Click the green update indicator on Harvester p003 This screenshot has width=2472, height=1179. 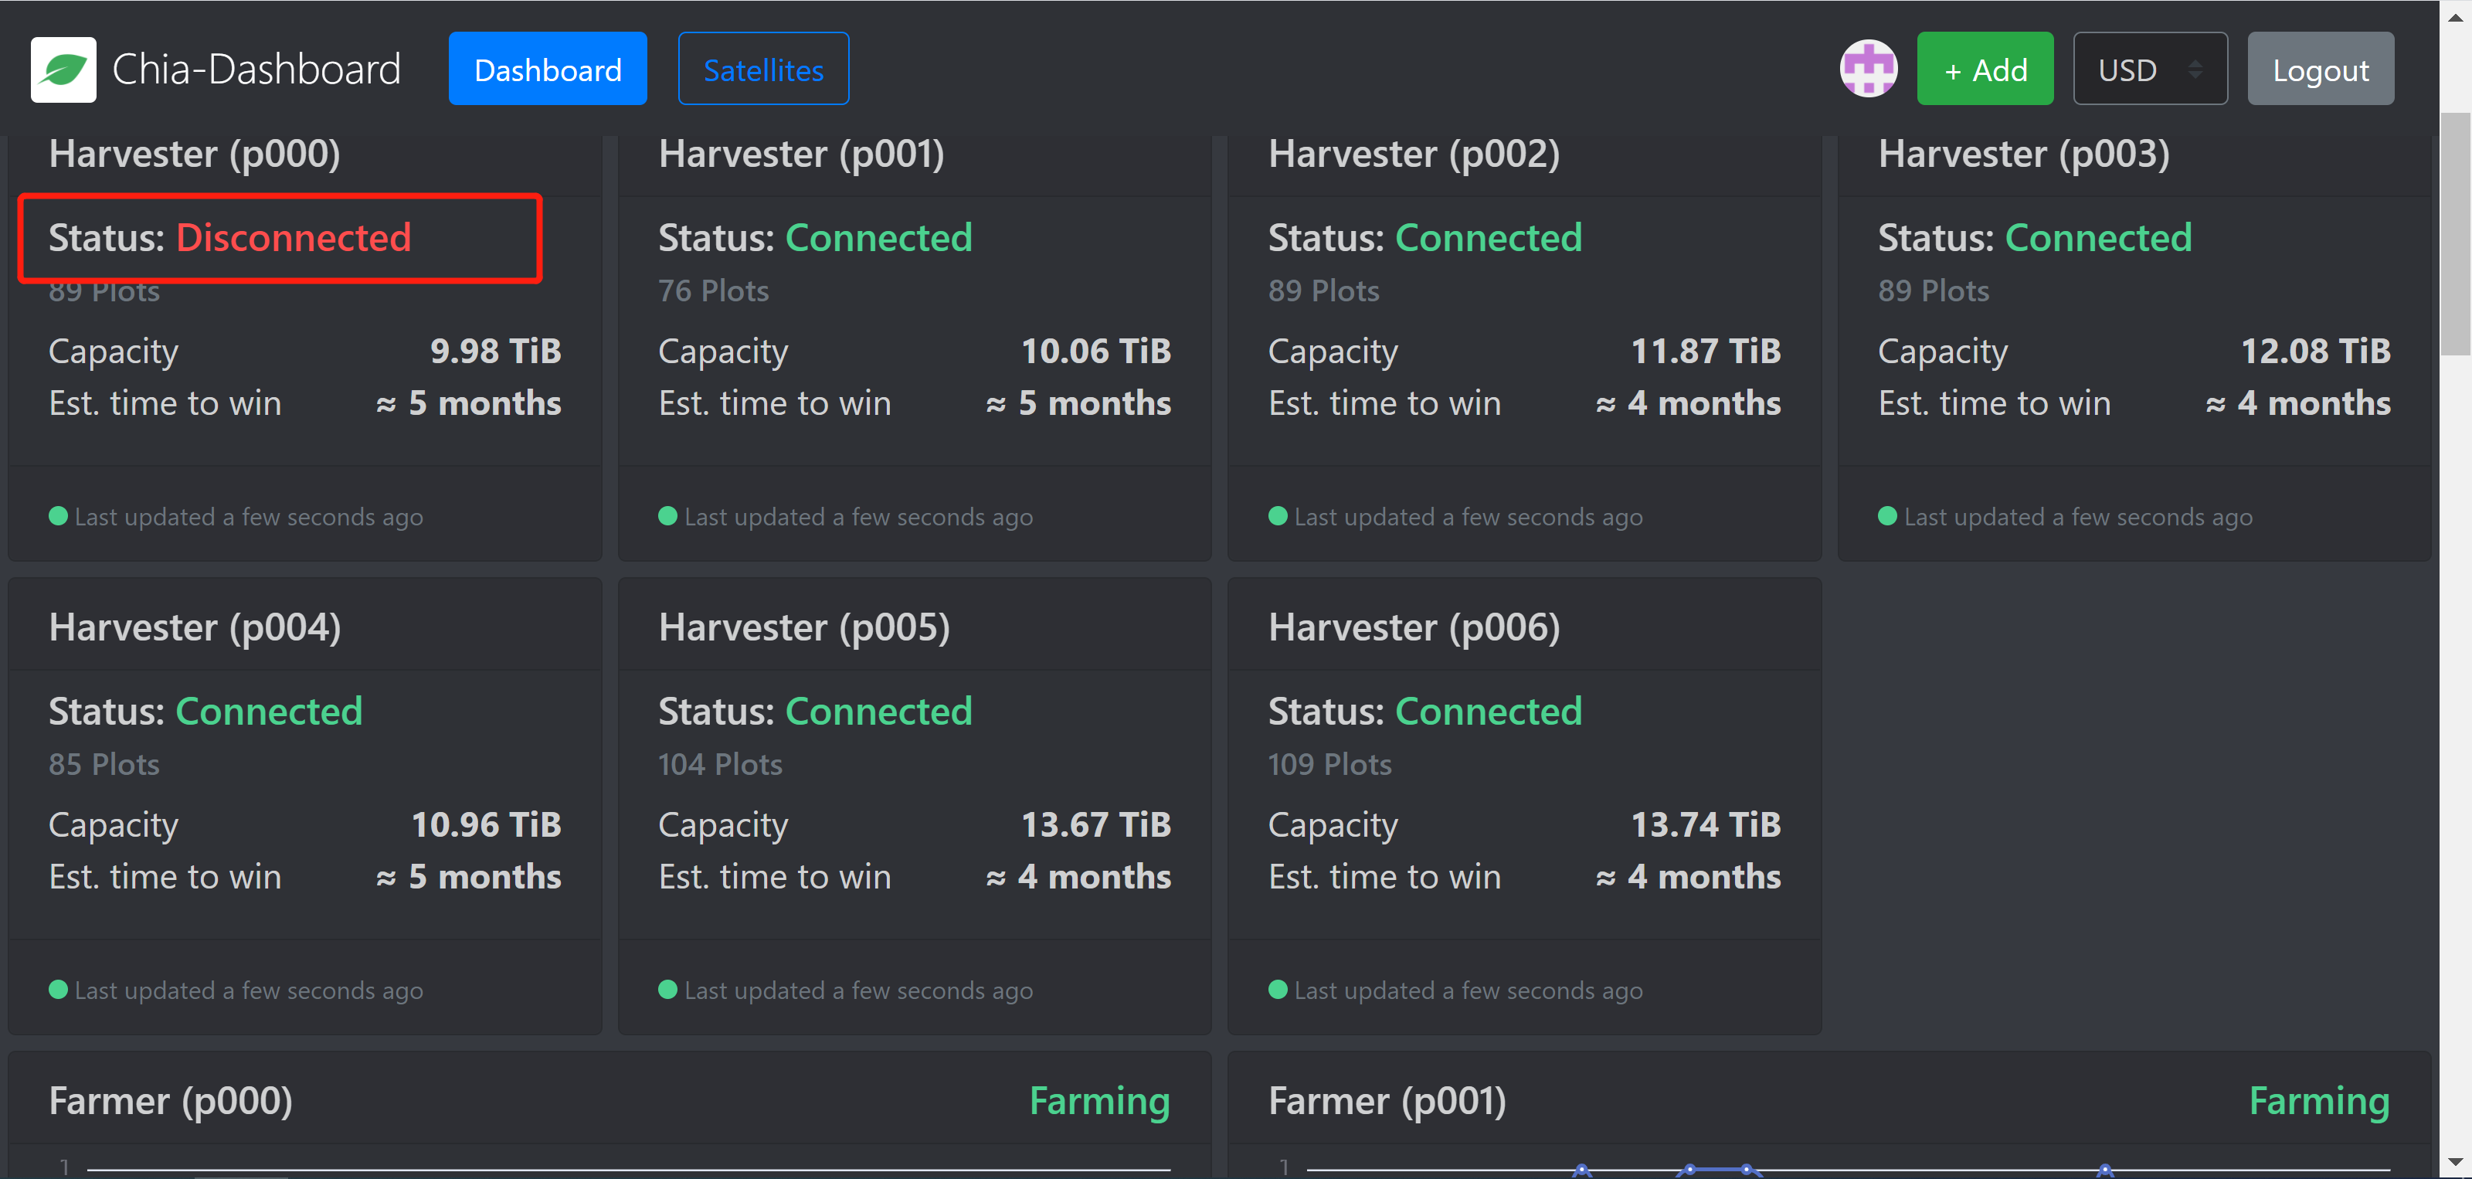point(1887,515)
